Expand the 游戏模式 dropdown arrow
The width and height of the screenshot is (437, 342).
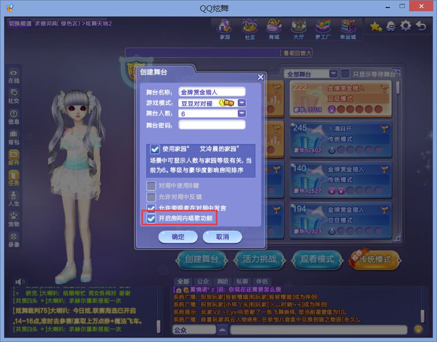coord(242,103)
